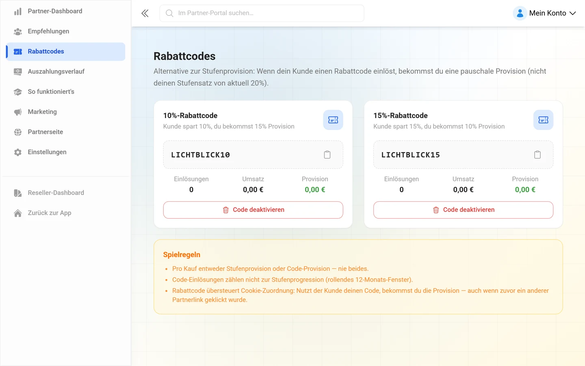Click rule 'Pro Kauf entweder Stufenprovision oder Code-Provision'
This screenshot has width=585, height=366.
click(270, 269)
